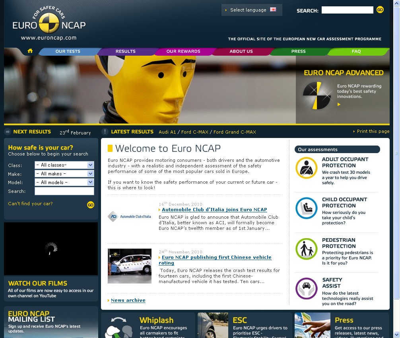
Task: Click the page scrollbar down arrow
Action: click(396, 334)
